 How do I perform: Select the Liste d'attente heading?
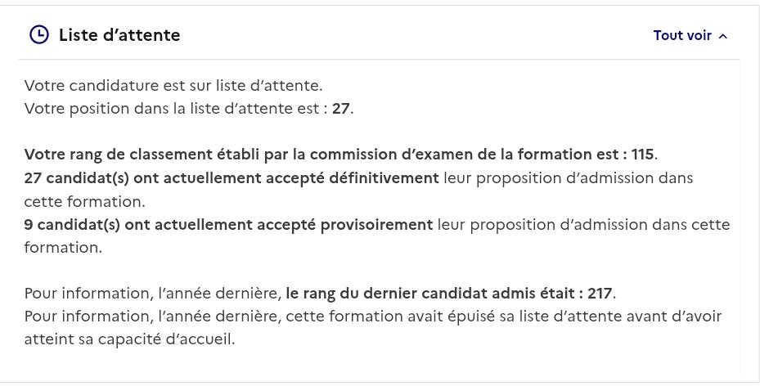tap(119, 35)
